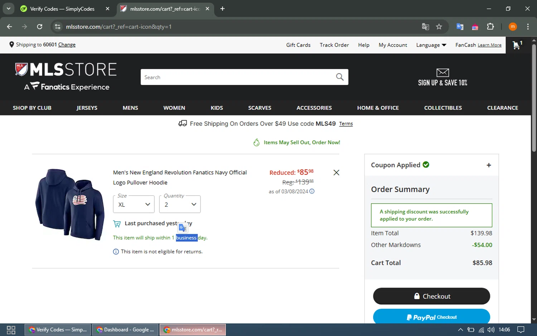Screen dimensions: 537x336
Task: Open the Extensions puzzle icon
Action: click(490, 27)
